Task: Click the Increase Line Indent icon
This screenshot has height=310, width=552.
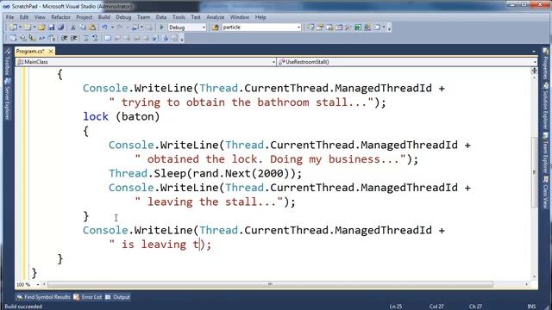Action: click(x=74, y=38)
